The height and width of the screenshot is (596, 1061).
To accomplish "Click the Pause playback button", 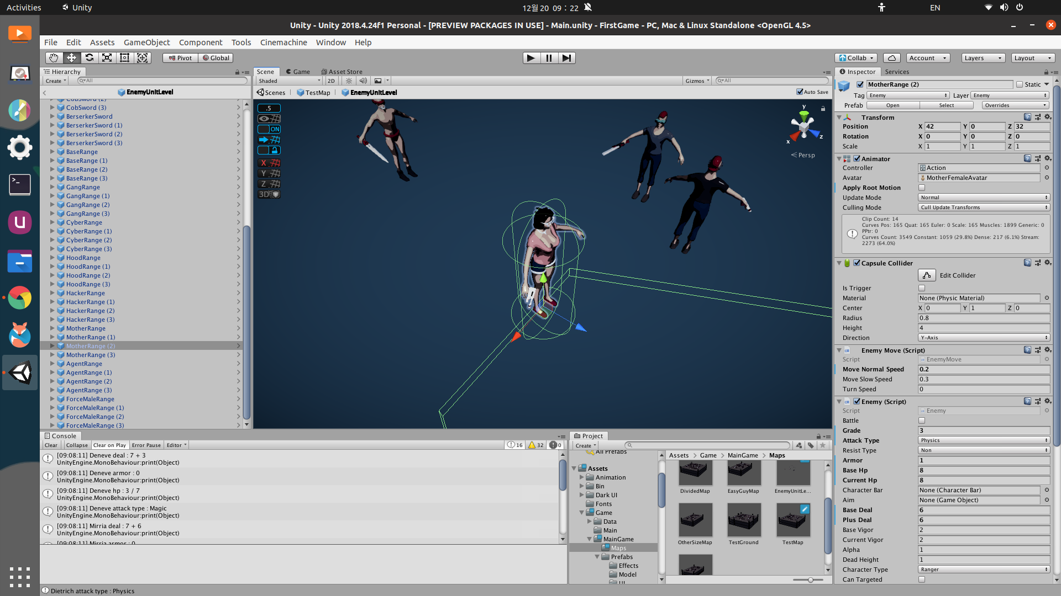I will click(x=549, y=58).
